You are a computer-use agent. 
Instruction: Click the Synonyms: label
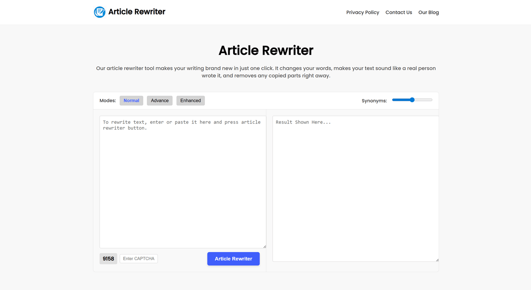[374, 101]
